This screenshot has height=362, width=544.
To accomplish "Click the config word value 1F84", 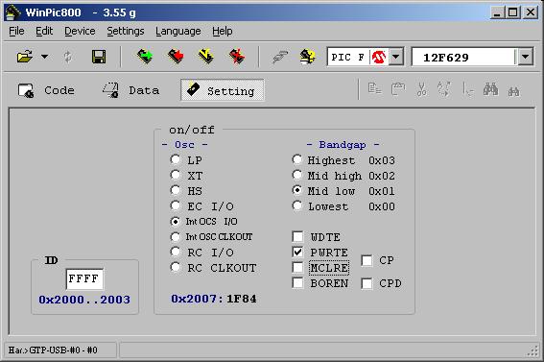I will click(x=242, y=299).
